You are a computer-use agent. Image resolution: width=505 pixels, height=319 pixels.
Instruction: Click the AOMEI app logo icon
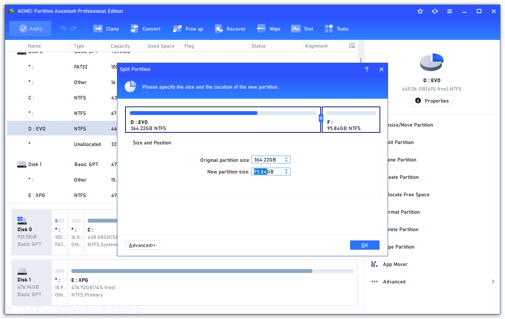pyautogui.click(x=12, y=11)
